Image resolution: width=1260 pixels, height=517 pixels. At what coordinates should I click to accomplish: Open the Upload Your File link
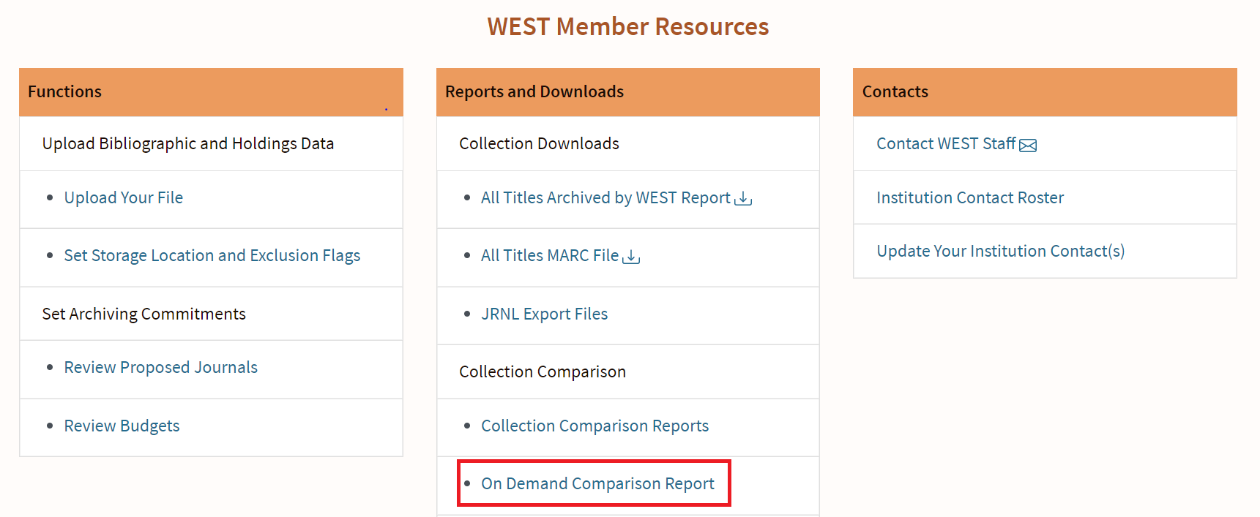pyautogui.click(x=123, y=198)
